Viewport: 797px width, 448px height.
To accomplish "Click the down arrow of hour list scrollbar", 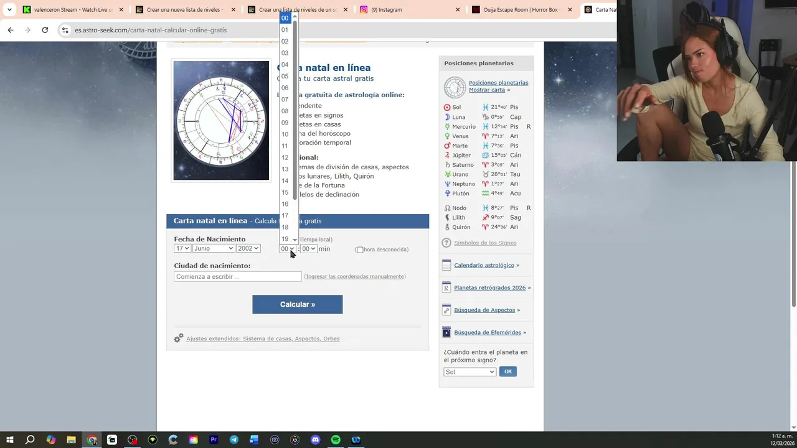I will pos(295,240).
